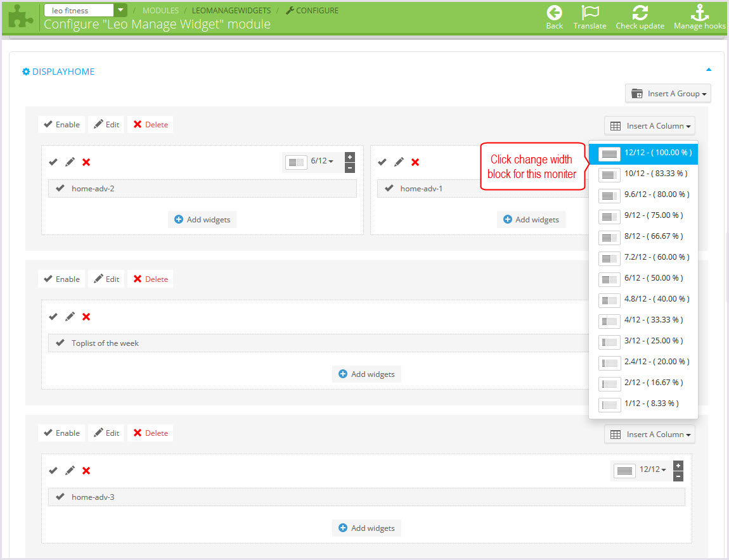This screenshot has width=729, height=560.
Task: Click pencil edit icon of home-adv-2 column
Action: click(70, 162)
